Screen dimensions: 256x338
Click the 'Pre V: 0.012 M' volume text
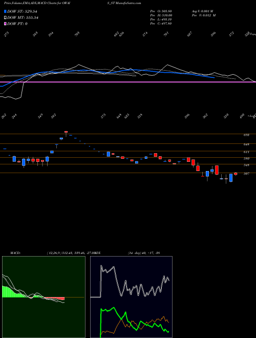[x=204, y=15]
